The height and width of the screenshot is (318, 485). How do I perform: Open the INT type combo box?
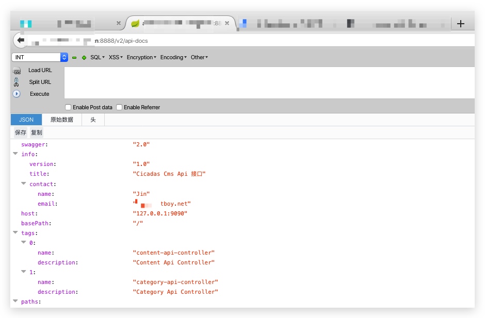coord(40,57)
